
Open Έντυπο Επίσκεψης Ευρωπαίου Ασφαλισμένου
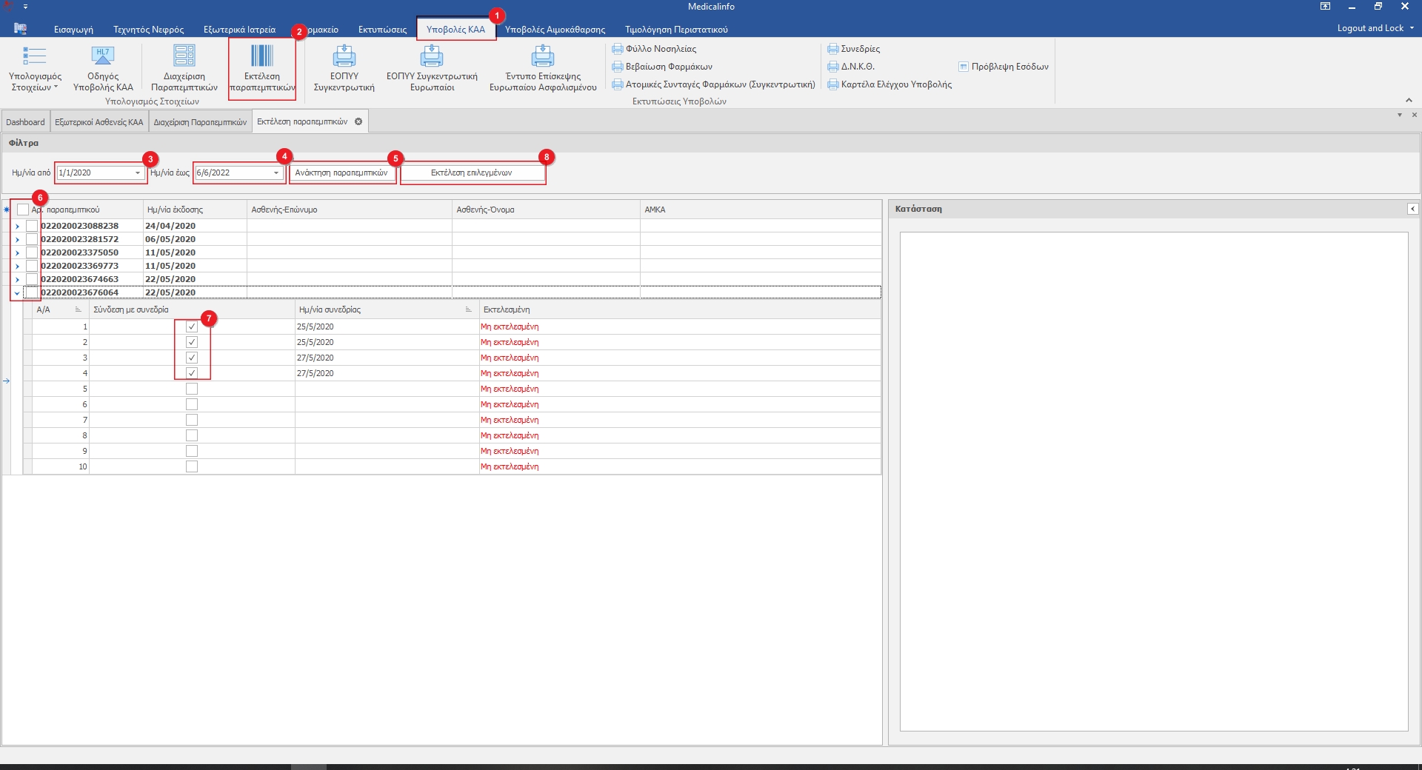(x=542, y=57)
